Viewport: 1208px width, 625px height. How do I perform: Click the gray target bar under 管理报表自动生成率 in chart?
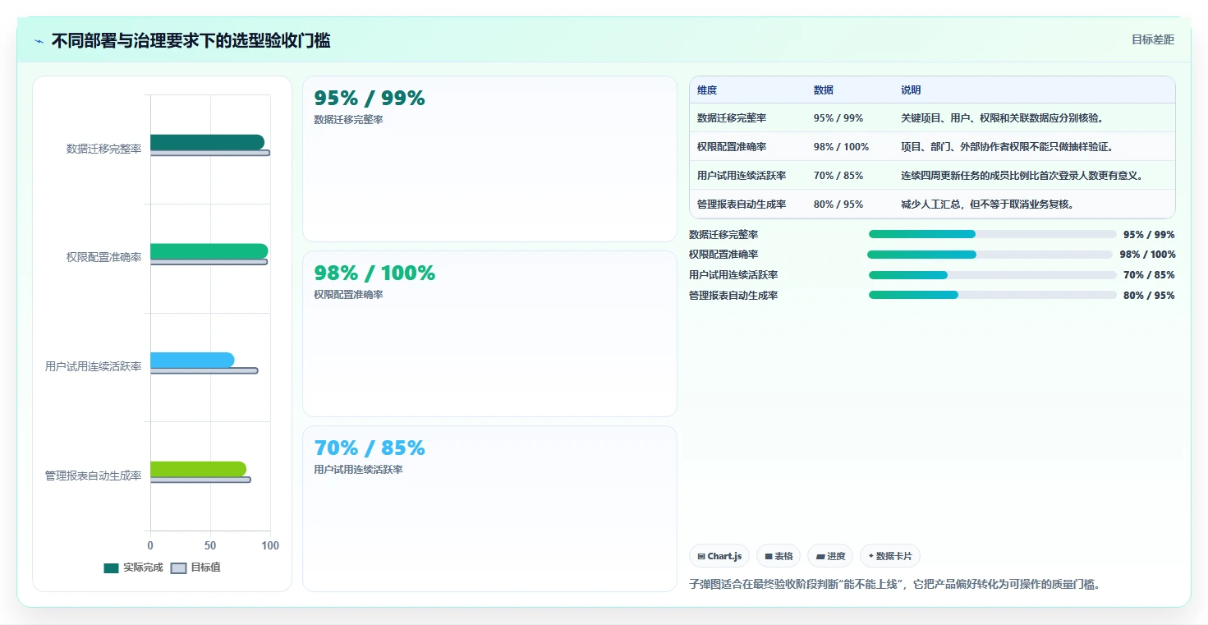click(x=200, y=480)
